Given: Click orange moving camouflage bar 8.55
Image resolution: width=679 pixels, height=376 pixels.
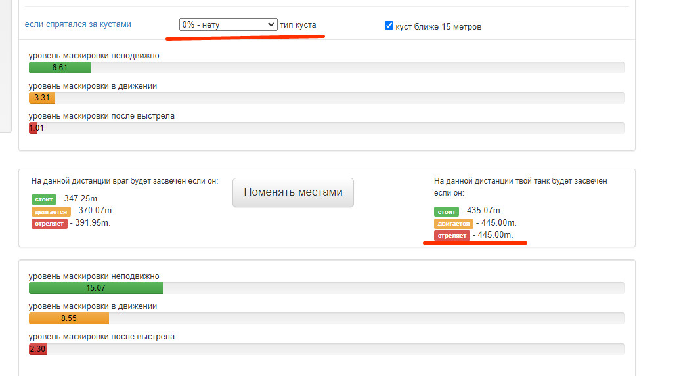Looking at the screenshot, I should (69, 318).
